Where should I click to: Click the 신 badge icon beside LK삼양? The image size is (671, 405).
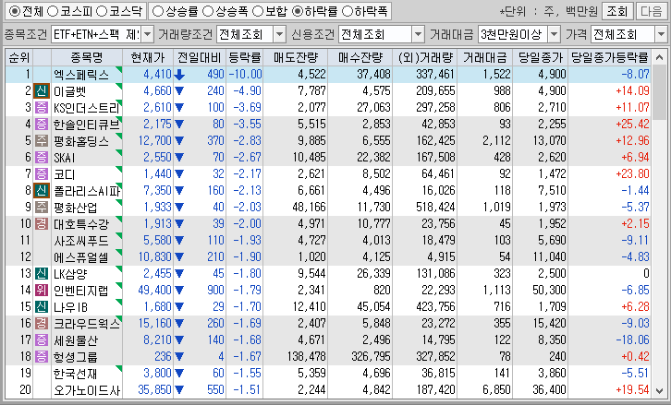42,274
